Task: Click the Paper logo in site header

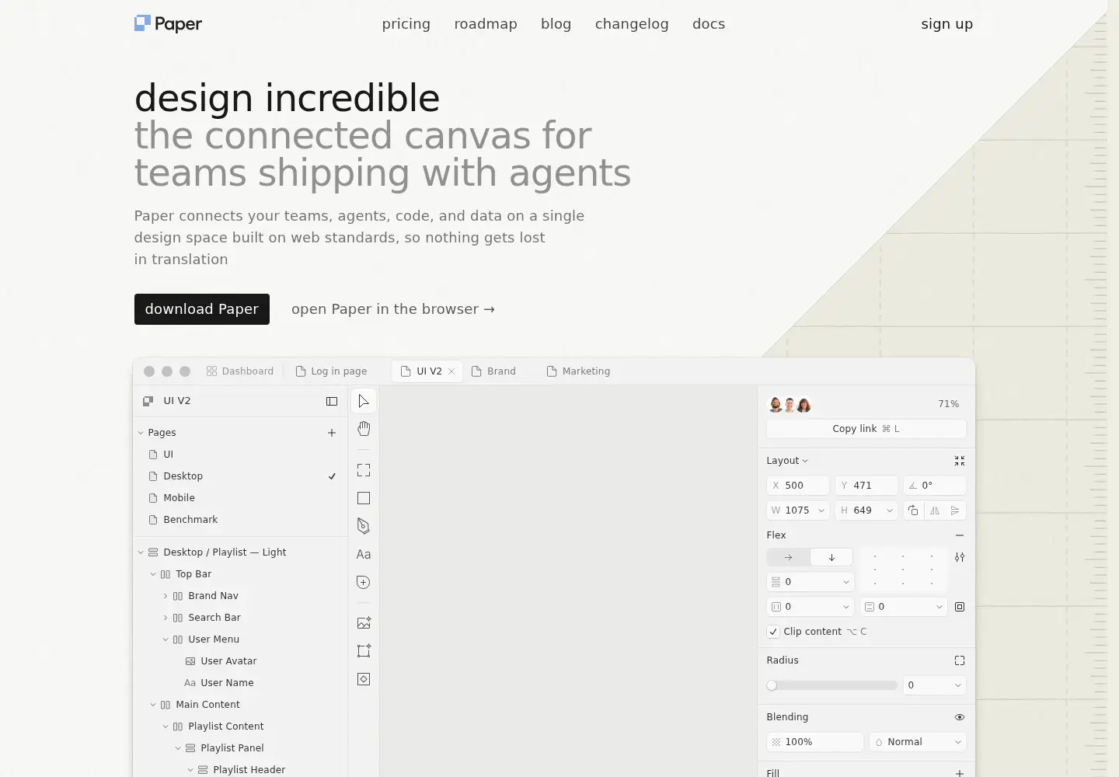Action: pos(168,24)
